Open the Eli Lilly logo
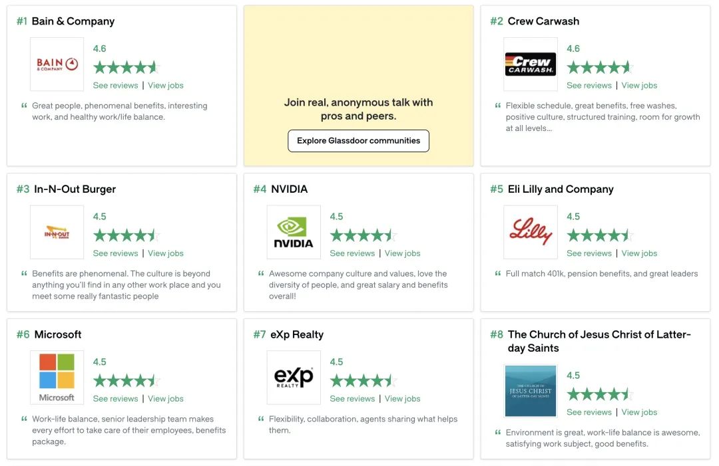Viewport: 719px width, 466px height. click(531, 232)
